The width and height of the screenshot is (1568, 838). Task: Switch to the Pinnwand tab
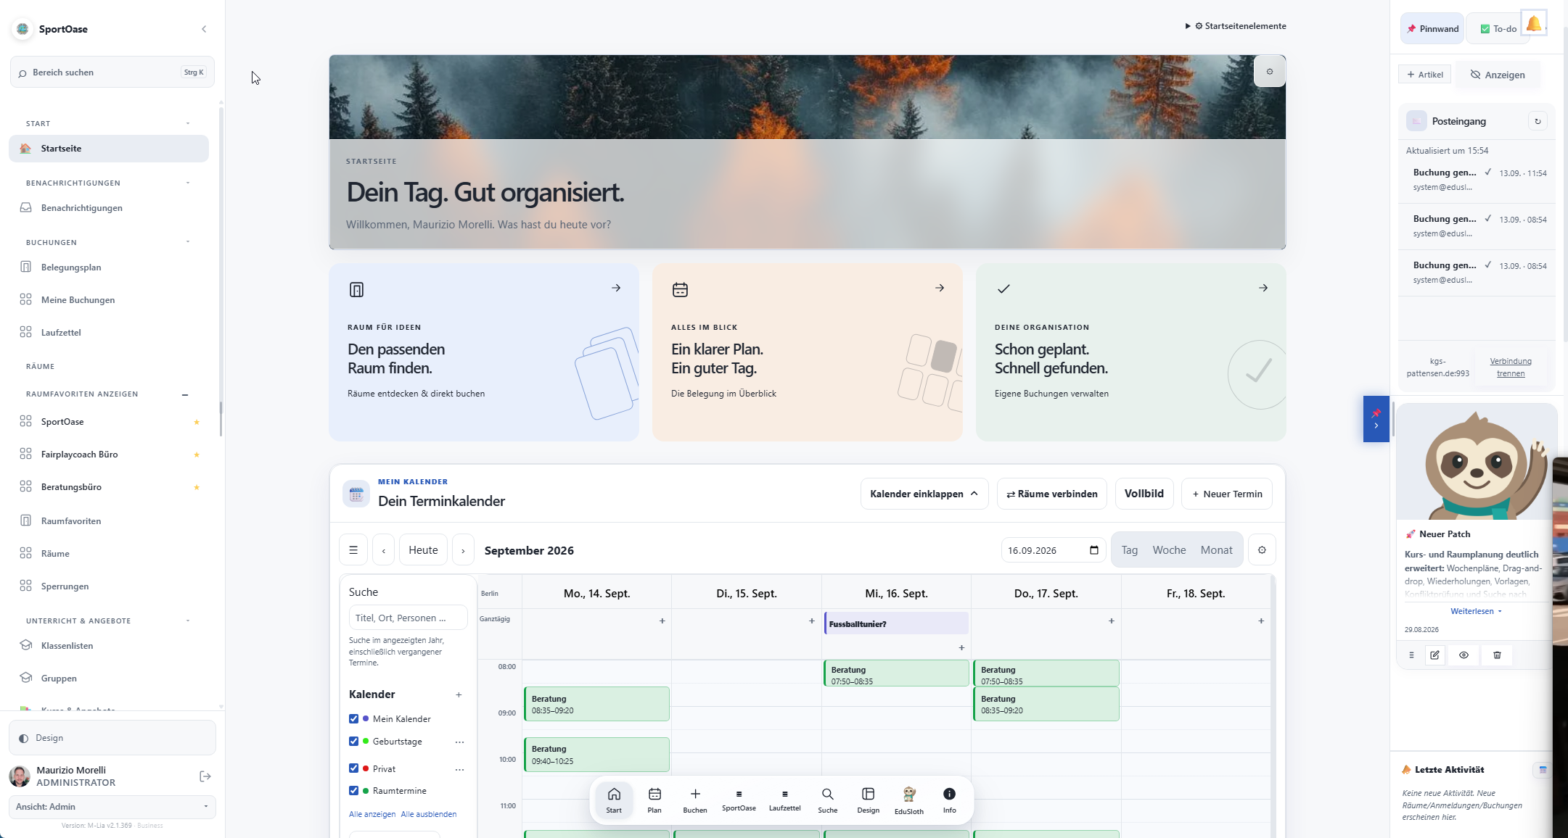[1432, 29]
